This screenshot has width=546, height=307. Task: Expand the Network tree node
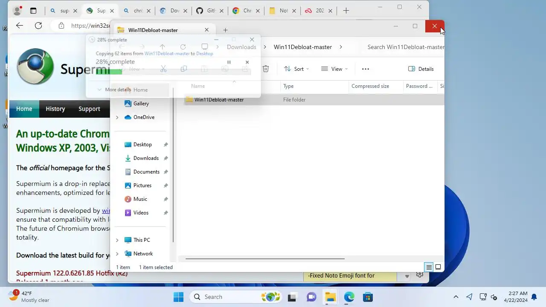click(x=117, y=254)
